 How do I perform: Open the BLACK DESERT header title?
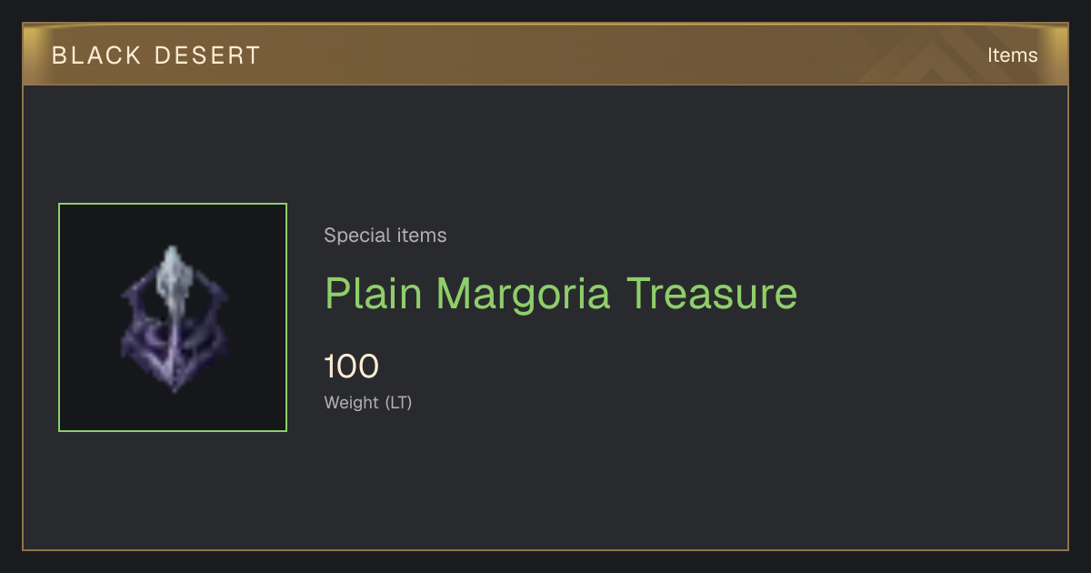pos(156,55)
